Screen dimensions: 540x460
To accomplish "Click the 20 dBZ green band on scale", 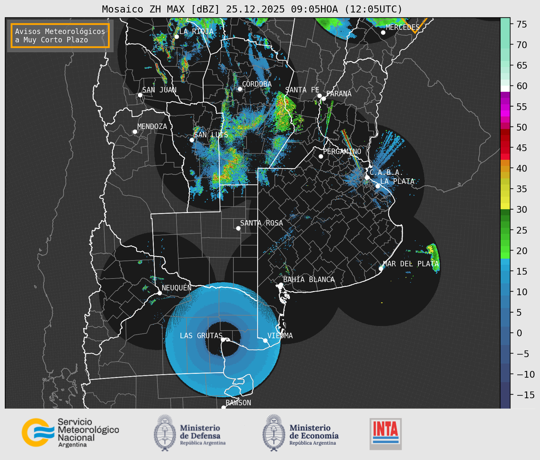I will pos(505,250).
